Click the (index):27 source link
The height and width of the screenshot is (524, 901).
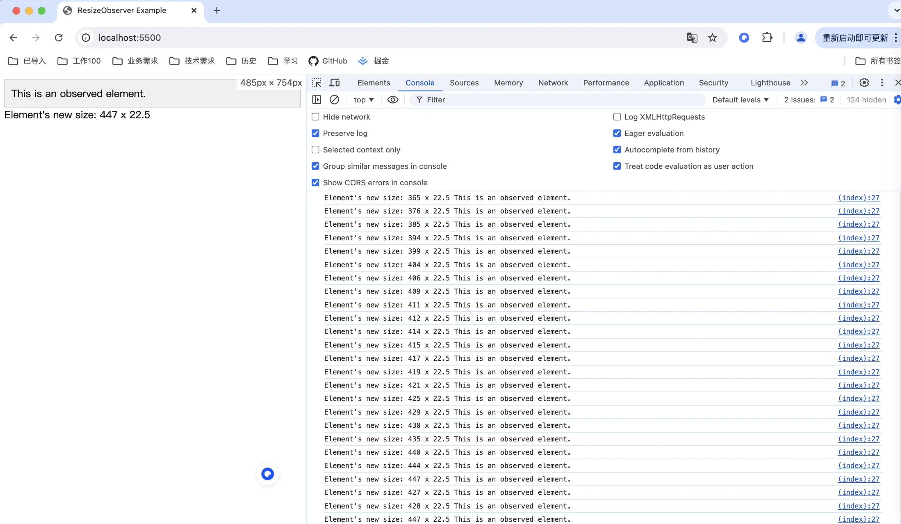coord(858,197)
